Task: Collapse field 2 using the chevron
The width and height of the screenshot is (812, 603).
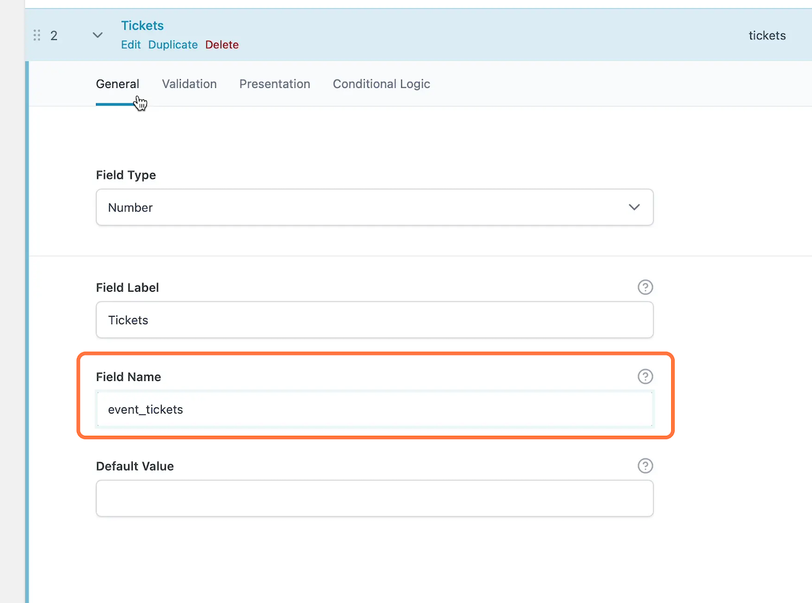Action: click(x=97, y=35)
